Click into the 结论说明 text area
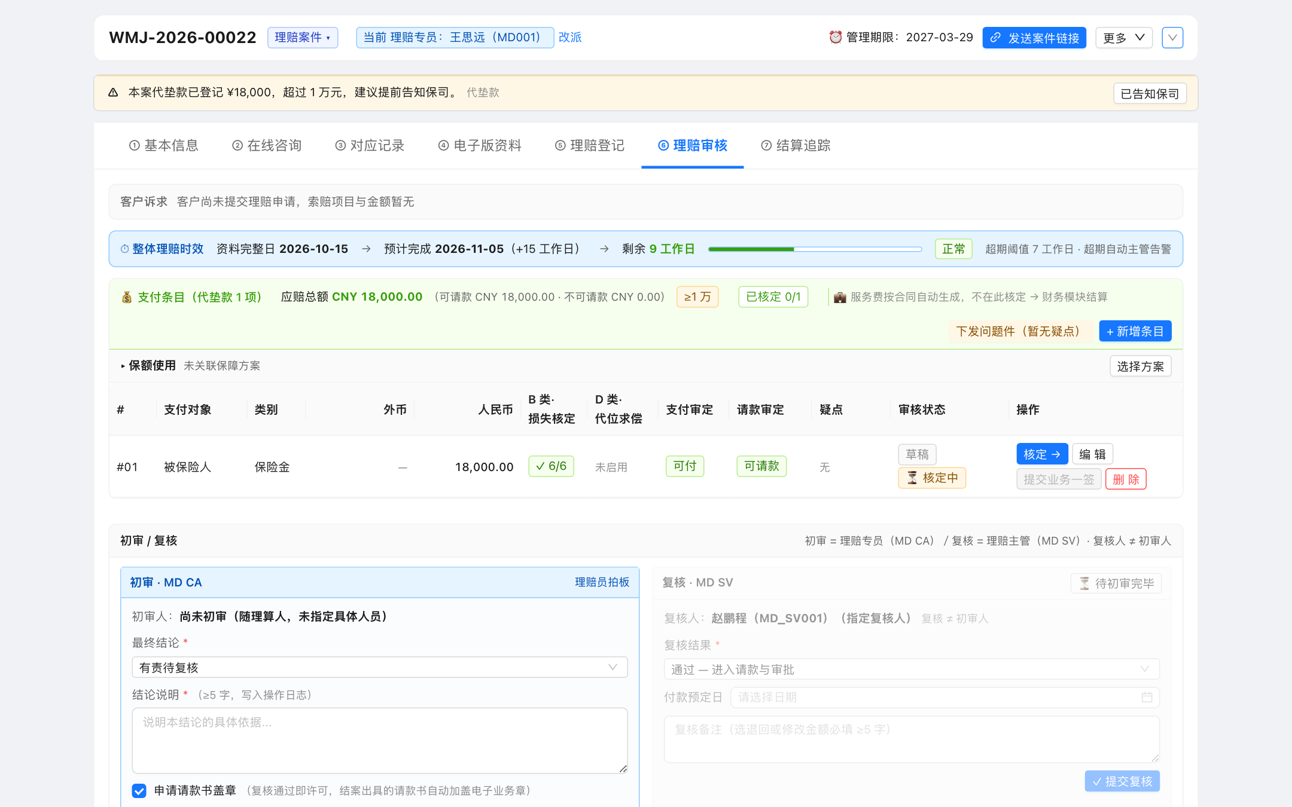This screenshot has width=1292, height=807. 379,741
